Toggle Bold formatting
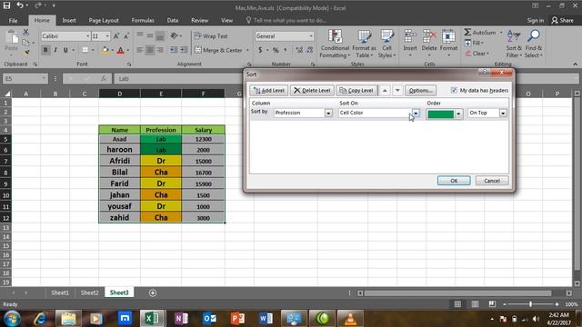The image size is (582, 327). tap(45, 50)
